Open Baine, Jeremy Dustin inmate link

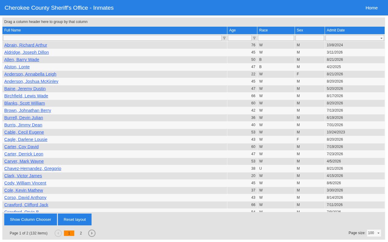[25, 89]
